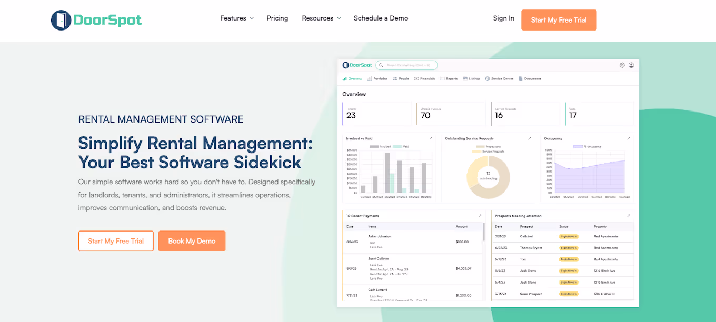The height and width of the screenshot is (322, 716).
Task: Click the Status column header in prospects table
Action: [564, 227]
